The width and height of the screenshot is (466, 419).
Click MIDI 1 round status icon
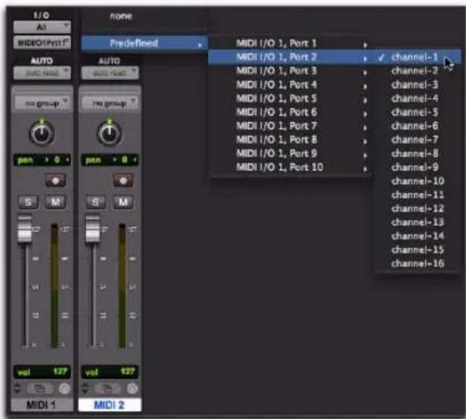pyautogui.click(x=65, y=388)
